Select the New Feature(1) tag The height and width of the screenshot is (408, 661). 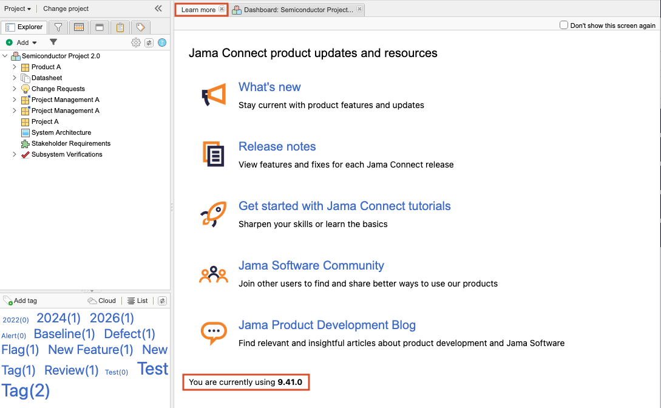click(90, 350)
